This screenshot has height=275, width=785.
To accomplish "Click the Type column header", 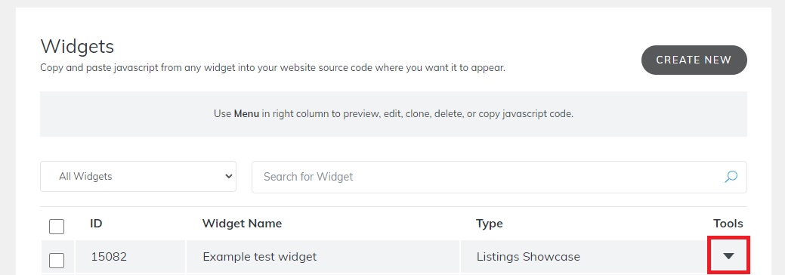I will (x=489, y=224).
